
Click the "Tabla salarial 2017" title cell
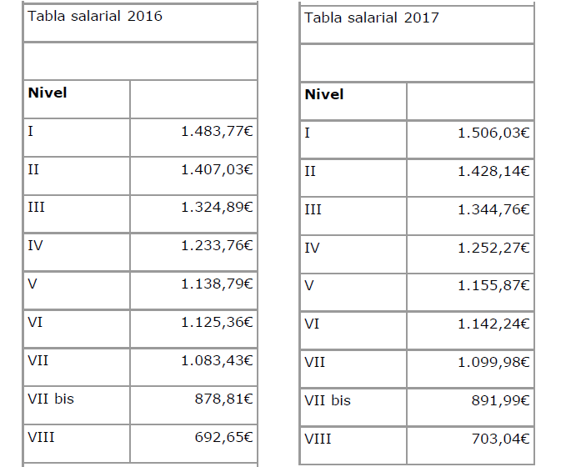(371, 18)
